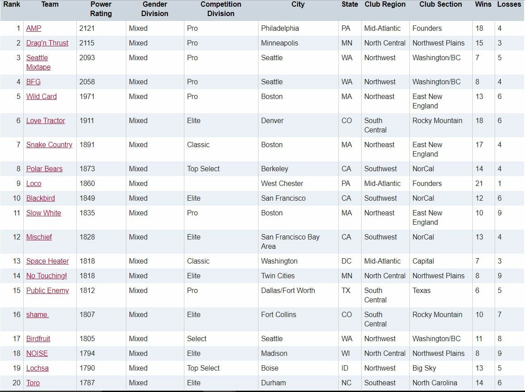Click the Blackbird team link
This screenshot has width=525, height=392.
[40, 198]
